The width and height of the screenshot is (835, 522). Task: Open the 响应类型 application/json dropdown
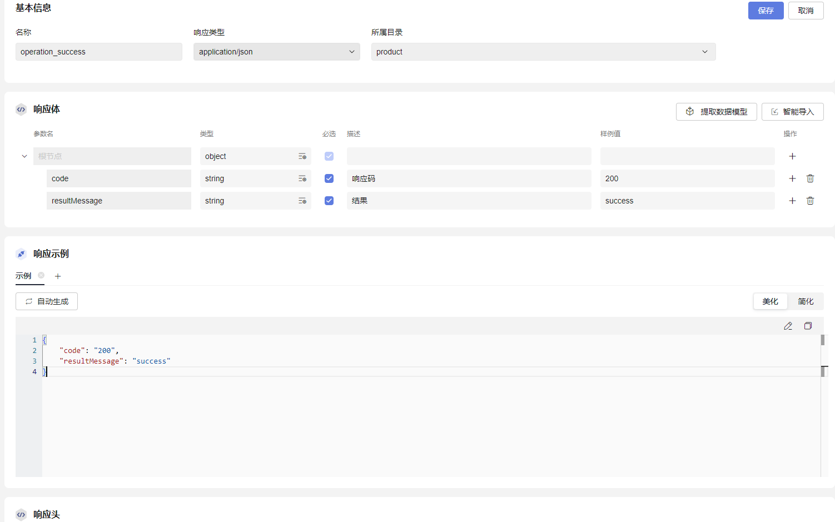pos(276,52)
